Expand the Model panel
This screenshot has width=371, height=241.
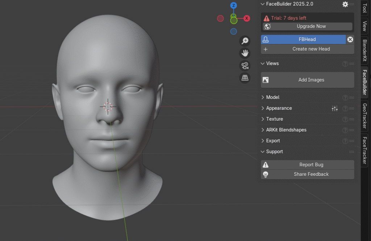click(272, 98)
